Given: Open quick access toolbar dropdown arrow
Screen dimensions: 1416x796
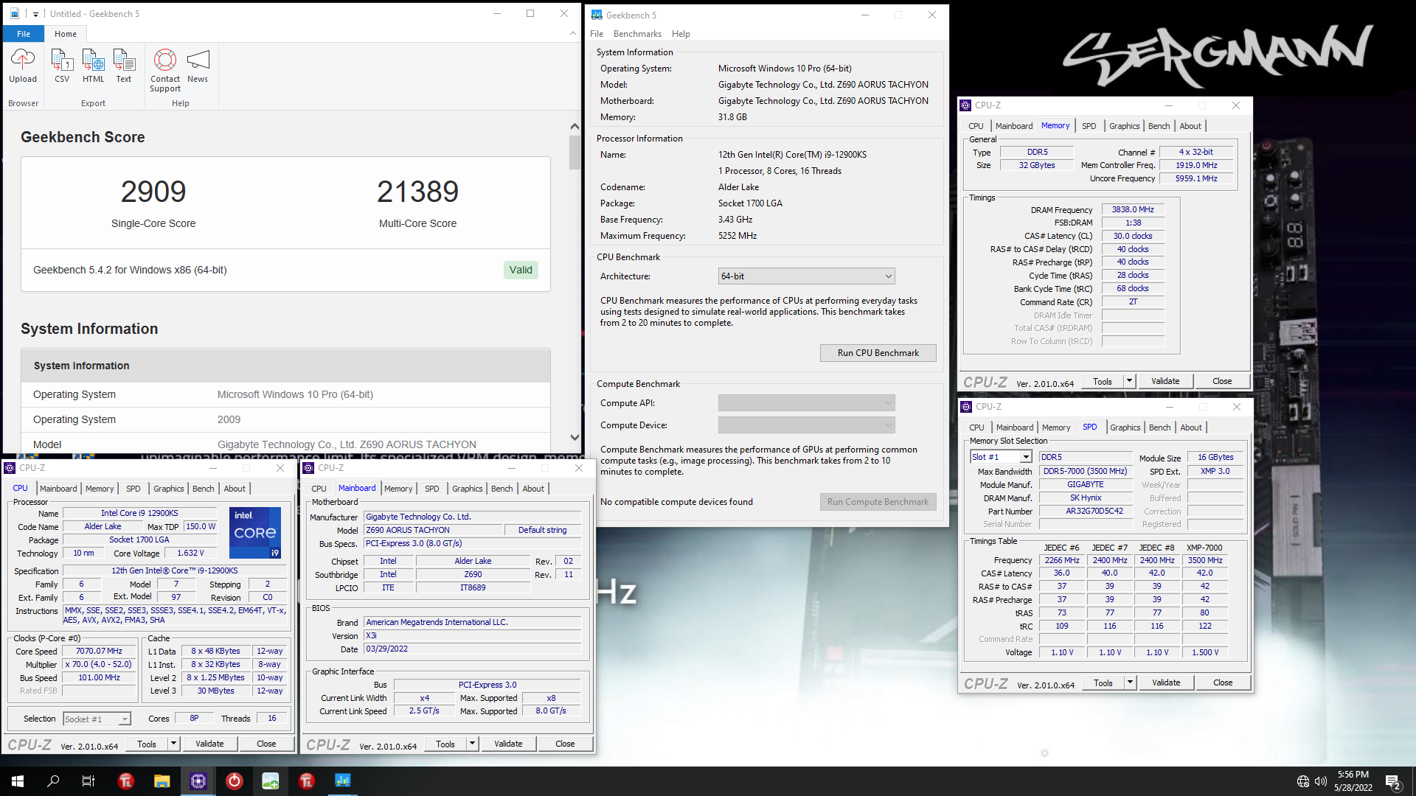Looking at the screenshot, I should [35, 14].
